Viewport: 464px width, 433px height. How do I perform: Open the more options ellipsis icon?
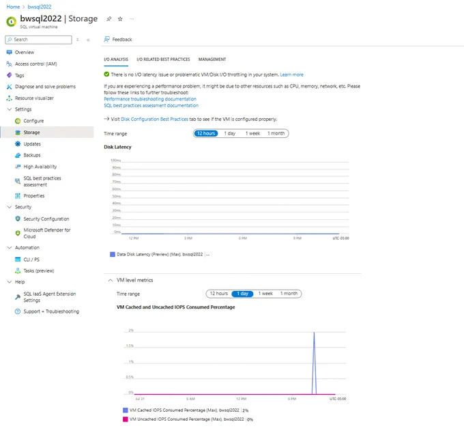coord(132,19)
